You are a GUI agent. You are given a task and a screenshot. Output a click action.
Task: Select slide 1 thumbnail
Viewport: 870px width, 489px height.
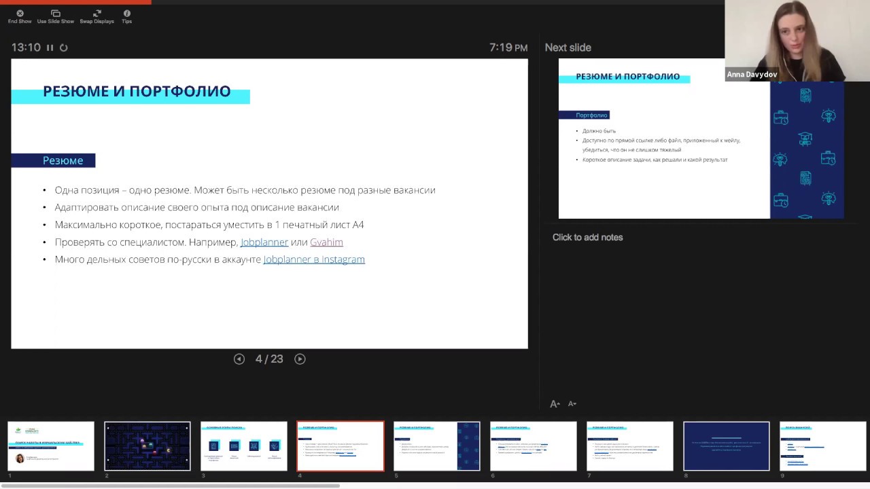[x=51, y=446]
